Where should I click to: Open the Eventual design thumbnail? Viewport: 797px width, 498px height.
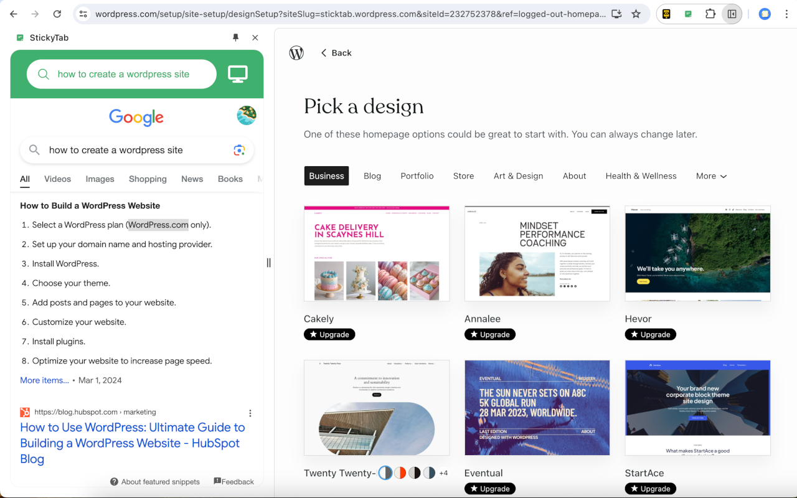[537, 408]
